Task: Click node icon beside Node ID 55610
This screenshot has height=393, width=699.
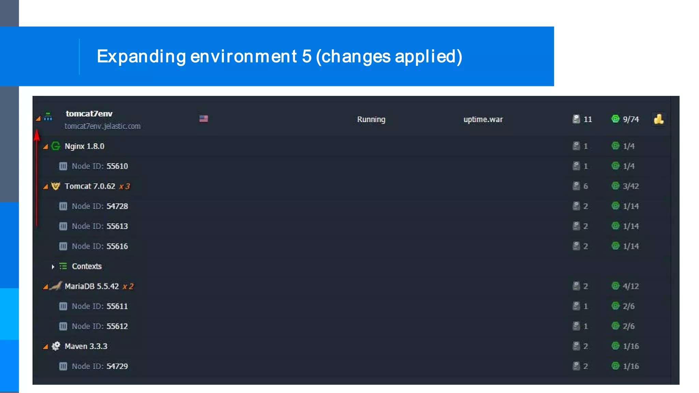Action: 63,166
